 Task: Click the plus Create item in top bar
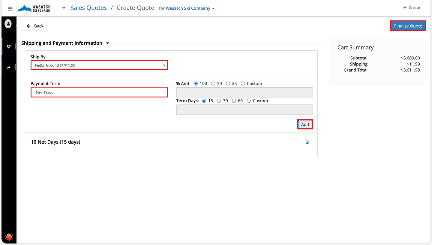pyautogui.click(x=412, y=7)
